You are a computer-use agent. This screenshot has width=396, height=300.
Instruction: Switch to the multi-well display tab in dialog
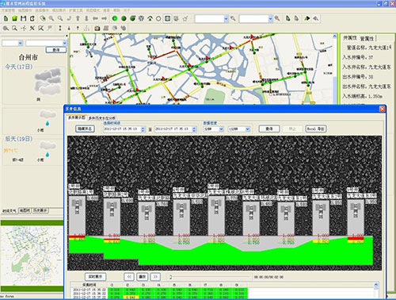tap(77, 117)
